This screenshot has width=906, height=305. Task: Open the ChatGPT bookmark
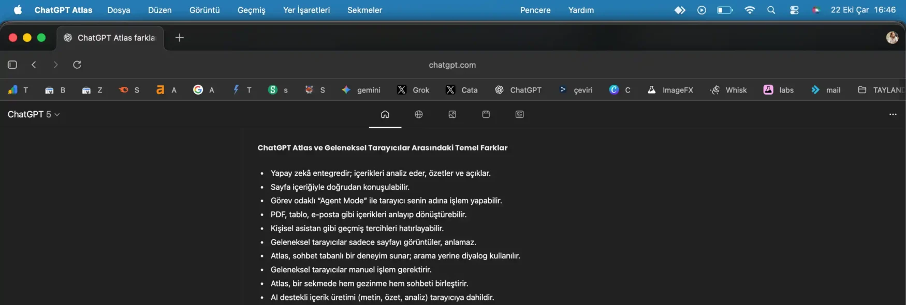point(518,90)
